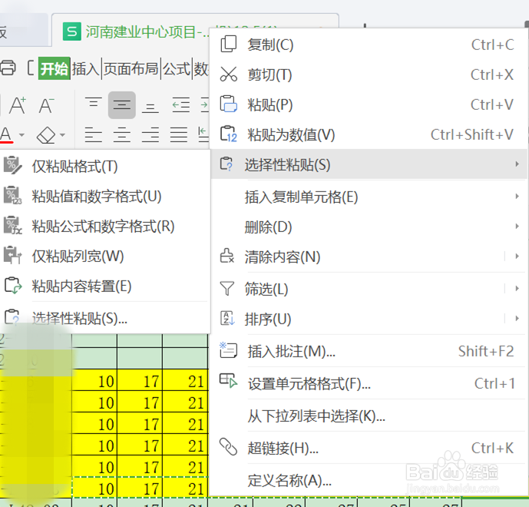Click the center horizontally icon
Viewport: 529px width, 507px height.
(x=122, y=134)
